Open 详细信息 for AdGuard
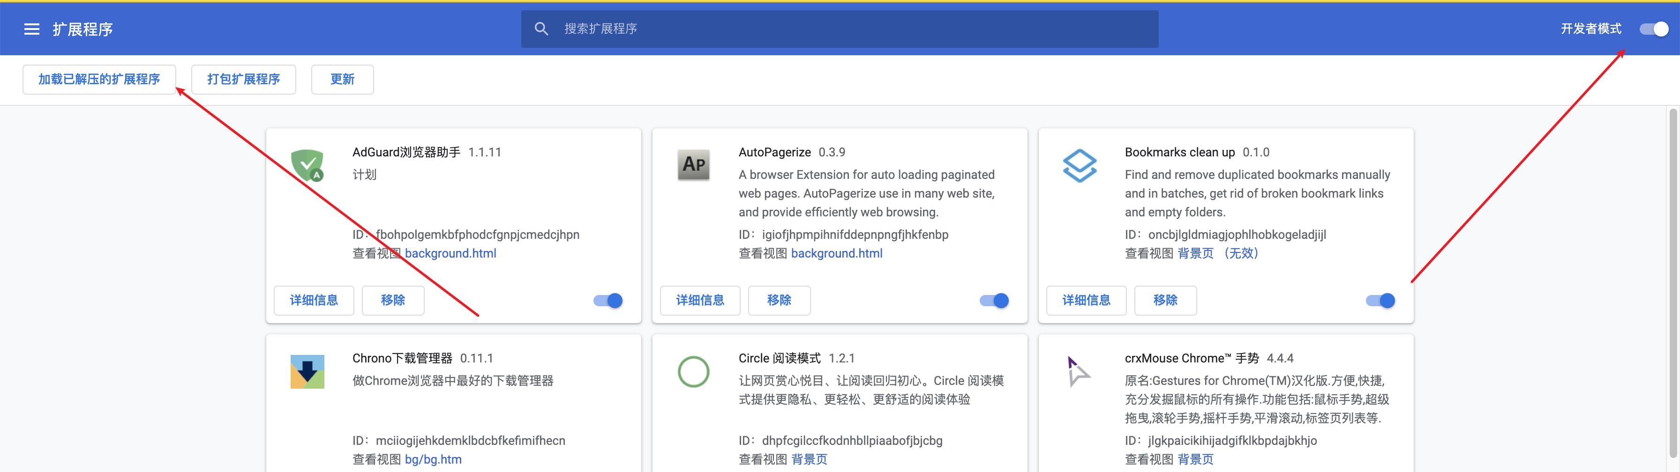The width and height of the screenshot is (1680, 472). click(314, 301)
